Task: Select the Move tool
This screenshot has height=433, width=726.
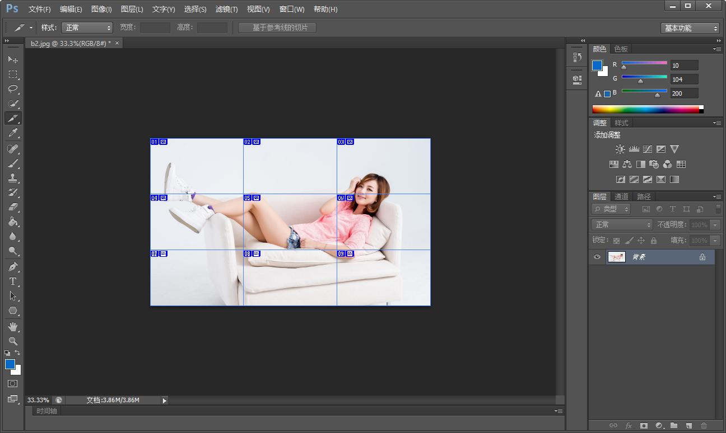Action: [13, 60]
